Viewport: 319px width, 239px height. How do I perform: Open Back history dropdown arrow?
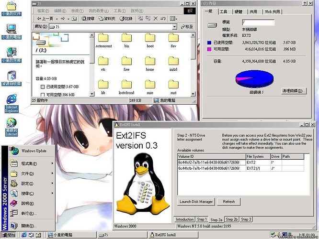coord(57,19)
